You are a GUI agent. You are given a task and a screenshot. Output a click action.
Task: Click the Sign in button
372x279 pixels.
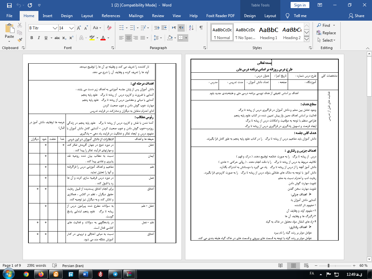point(300,5)
